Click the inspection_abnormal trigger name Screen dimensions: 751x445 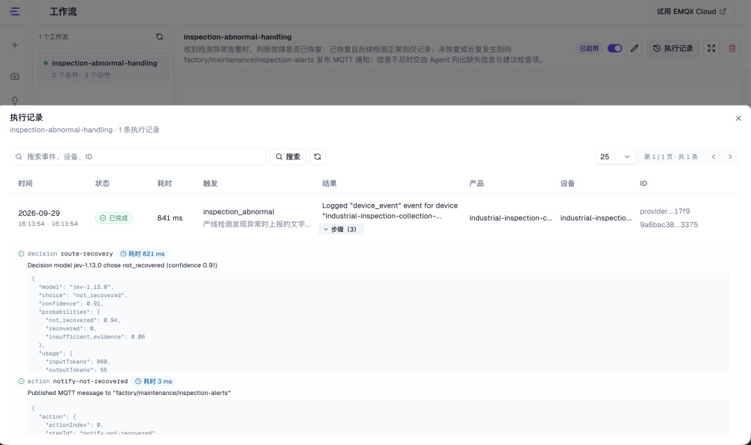(x=239, y=212)
